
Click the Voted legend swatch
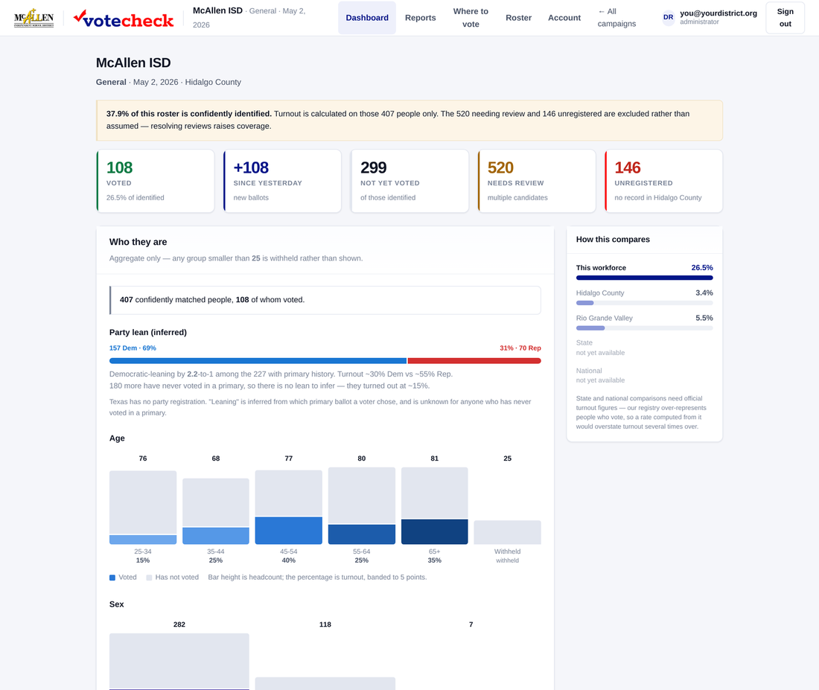coord(112,578)
